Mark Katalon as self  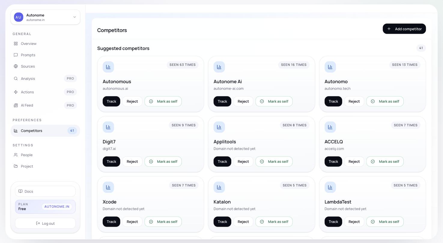(x=274, y=222)
